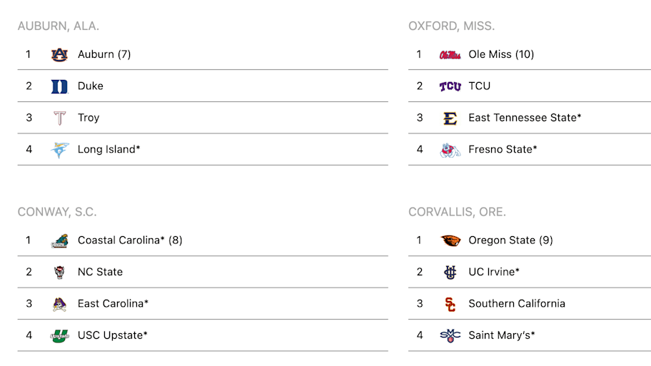
Task: Click the Duke Blue Devils logo
Action: click(59, 86)
